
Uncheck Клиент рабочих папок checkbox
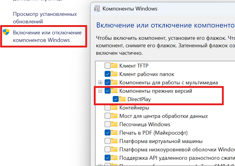pos(107,74)
